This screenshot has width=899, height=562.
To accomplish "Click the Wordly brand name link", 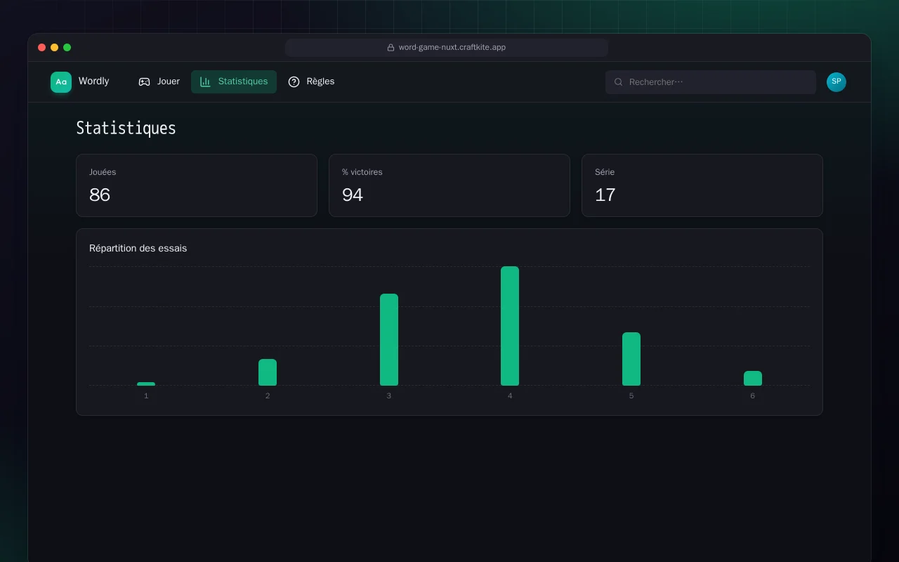I will click(x=93, y=81).
